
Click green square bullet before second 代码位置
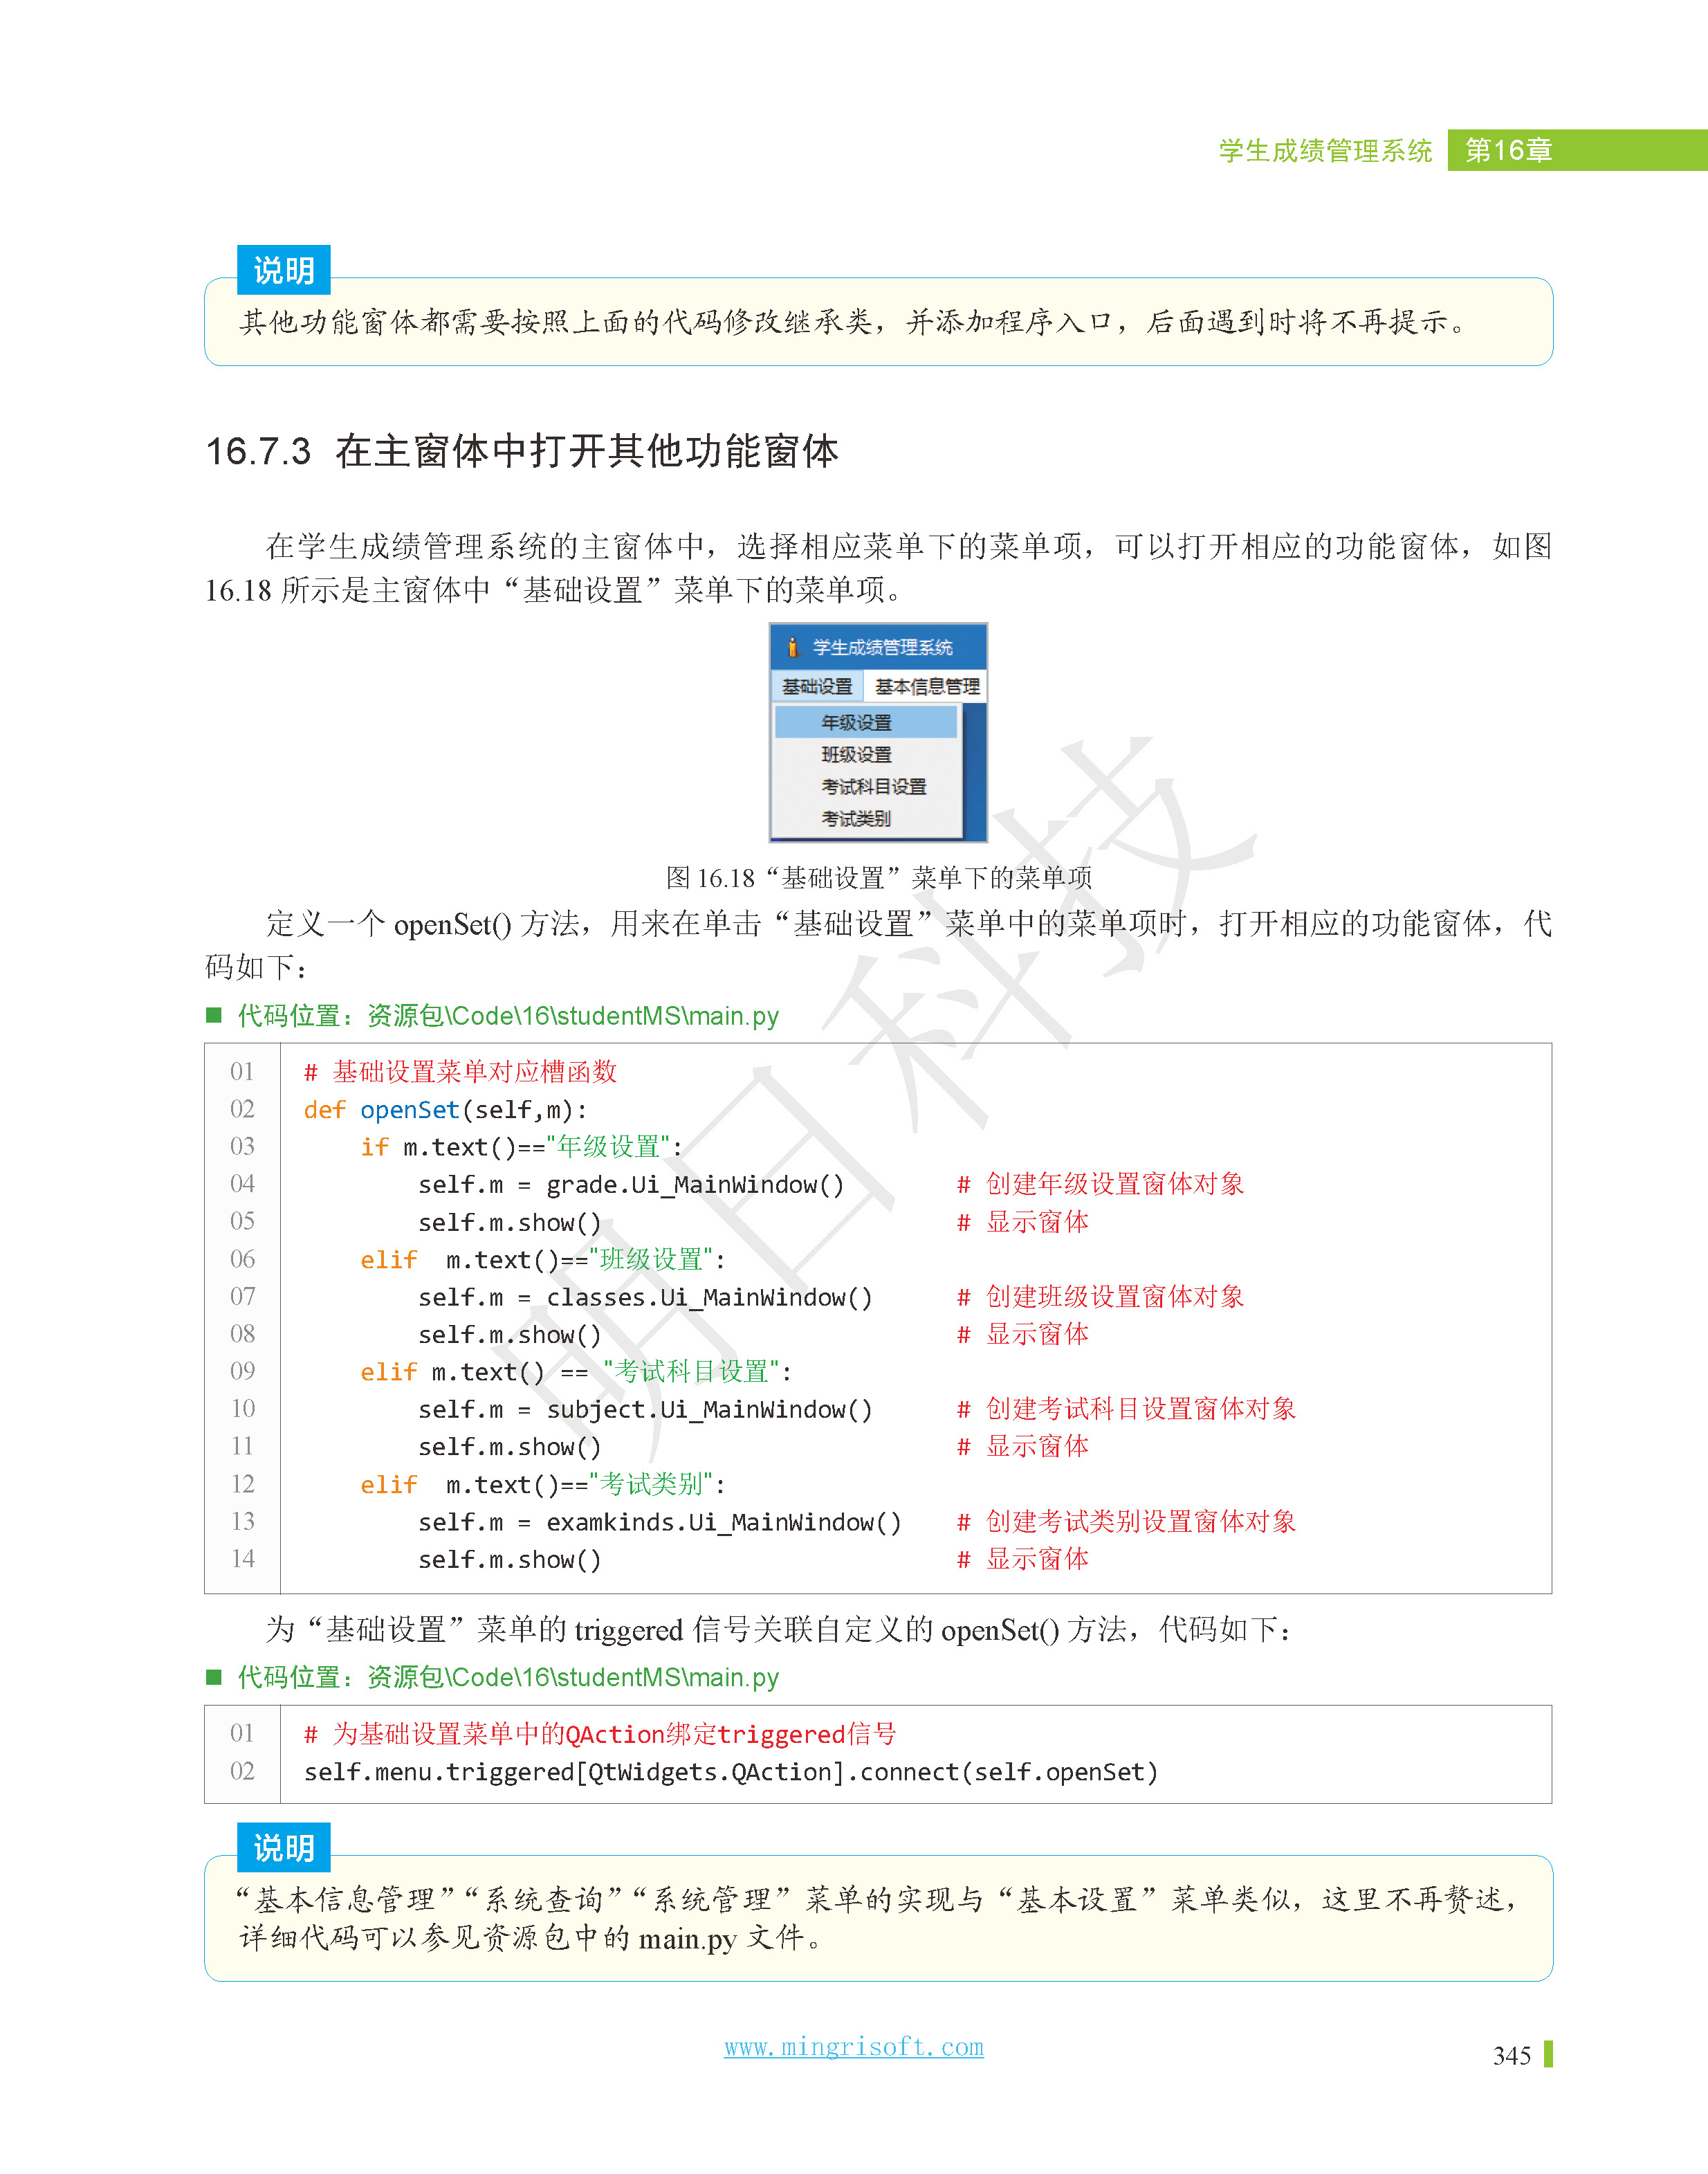click(x=213, y=1676)
